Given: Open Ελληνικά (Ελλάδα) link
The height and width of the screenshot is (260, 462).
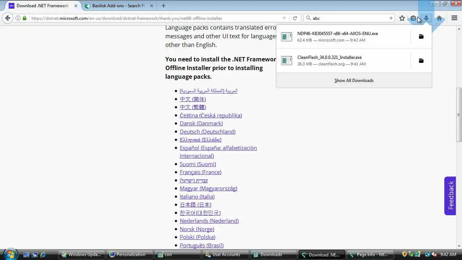Looking at the screenshot, I should tap(201, 140).
